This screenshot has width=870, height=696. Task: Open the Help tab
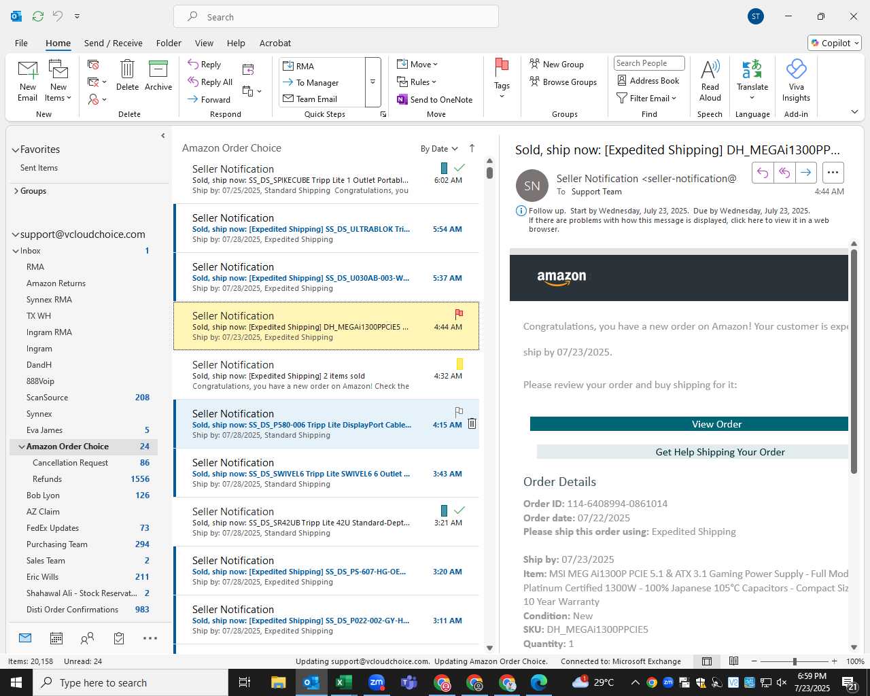[x=236, y=43]
